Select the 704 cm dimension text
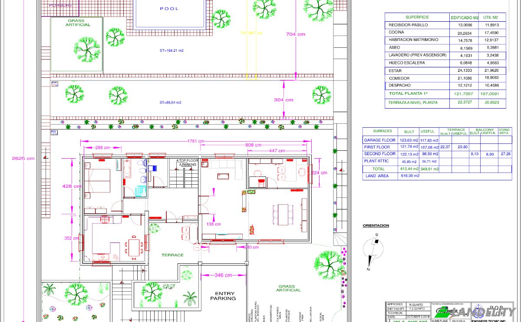 point(296,34)
